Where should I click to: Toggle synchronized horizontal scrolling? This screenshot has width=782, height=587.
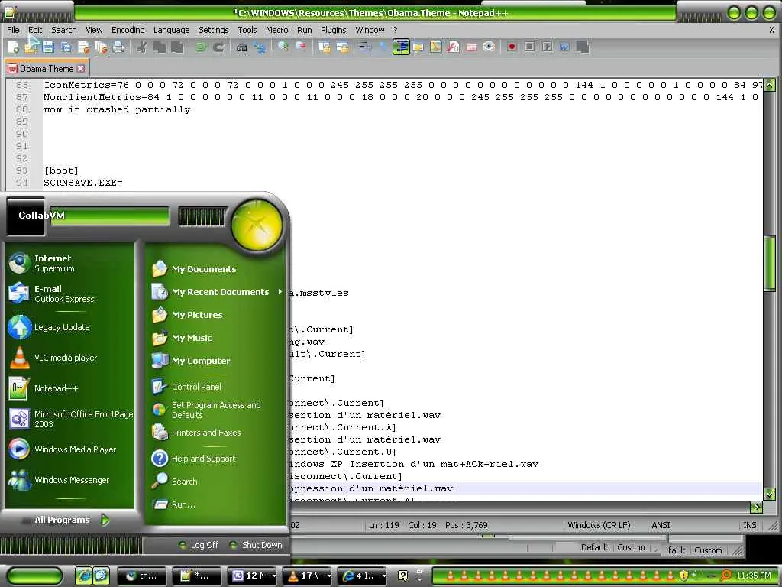342,47
